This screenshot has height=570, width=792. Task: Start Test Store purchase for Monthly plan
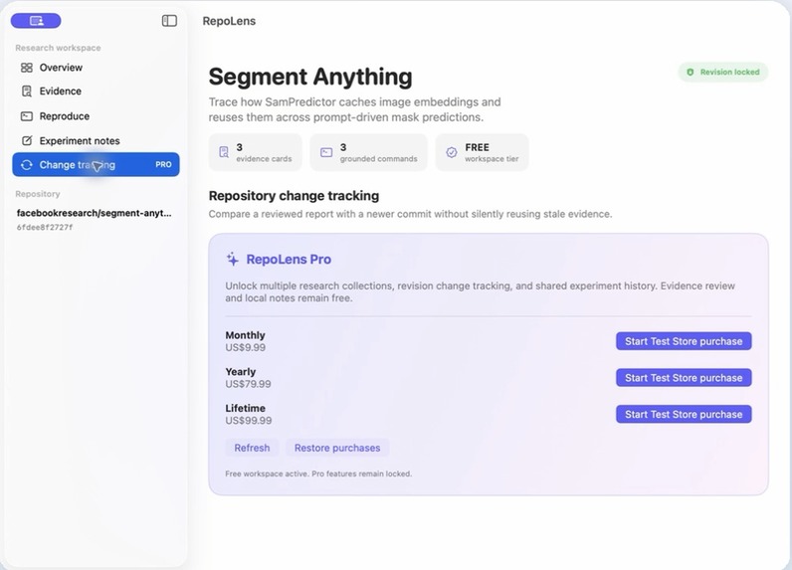tap(684, 341)
